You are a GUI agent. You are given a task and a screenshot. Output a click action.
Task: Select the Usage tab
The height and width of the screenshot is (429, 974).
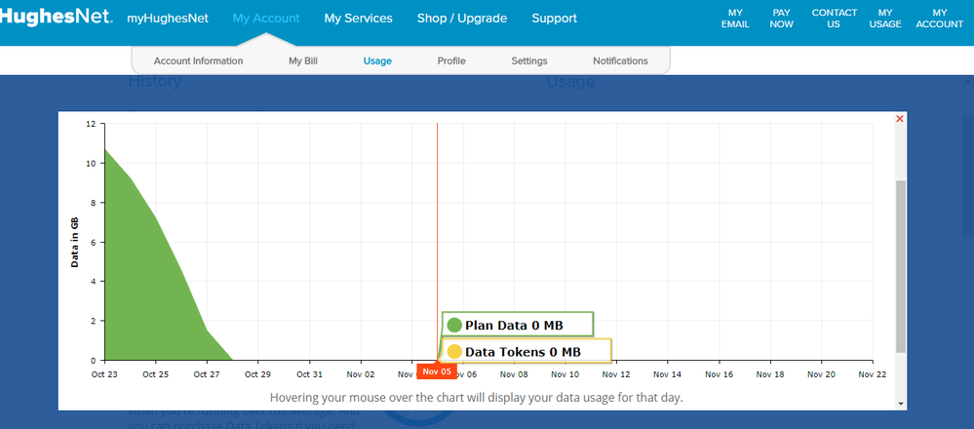point(377,60)
